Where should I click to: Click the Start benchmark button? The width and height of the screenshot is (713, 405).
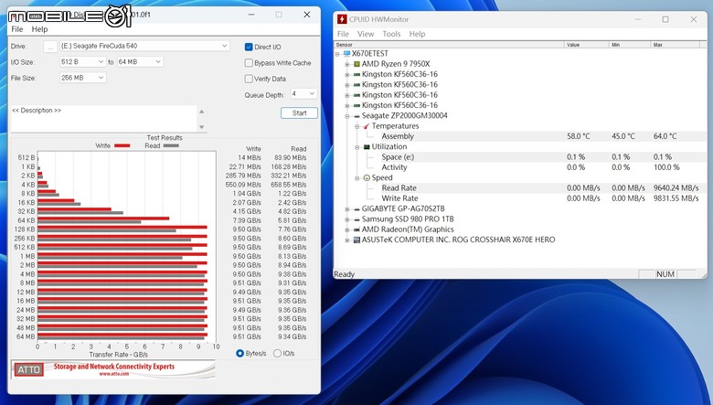point(299,113)
